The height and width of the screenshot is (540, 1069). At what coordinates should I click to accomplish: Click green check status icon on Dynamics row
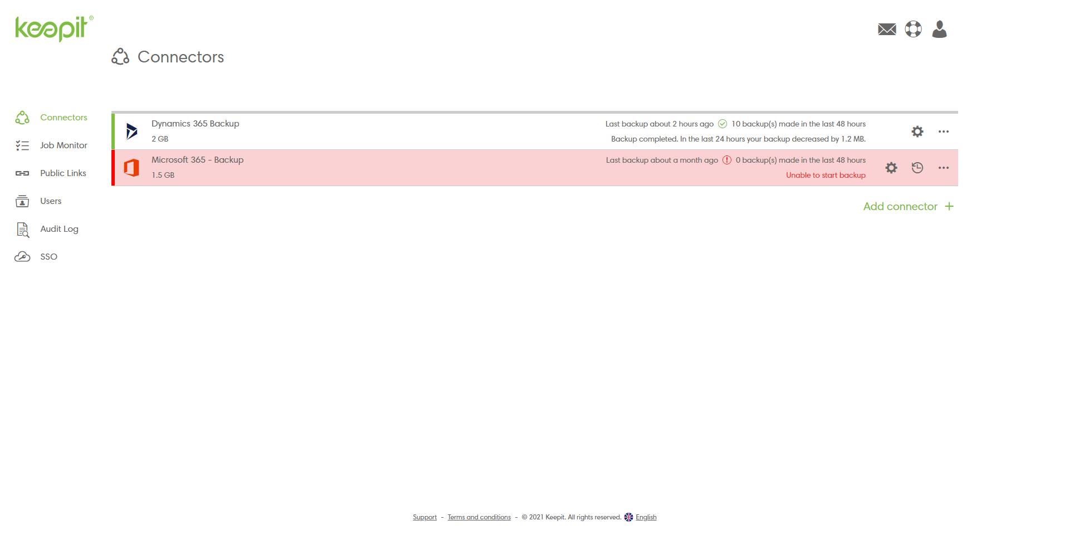click(723, 124)
